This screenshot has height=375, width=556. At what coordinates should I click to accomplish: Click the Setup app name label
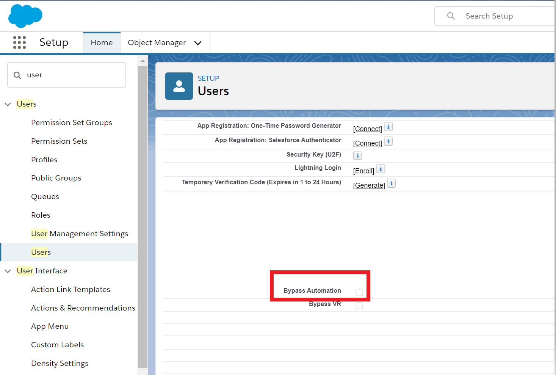pyautogui.click(x=54, y=42)
